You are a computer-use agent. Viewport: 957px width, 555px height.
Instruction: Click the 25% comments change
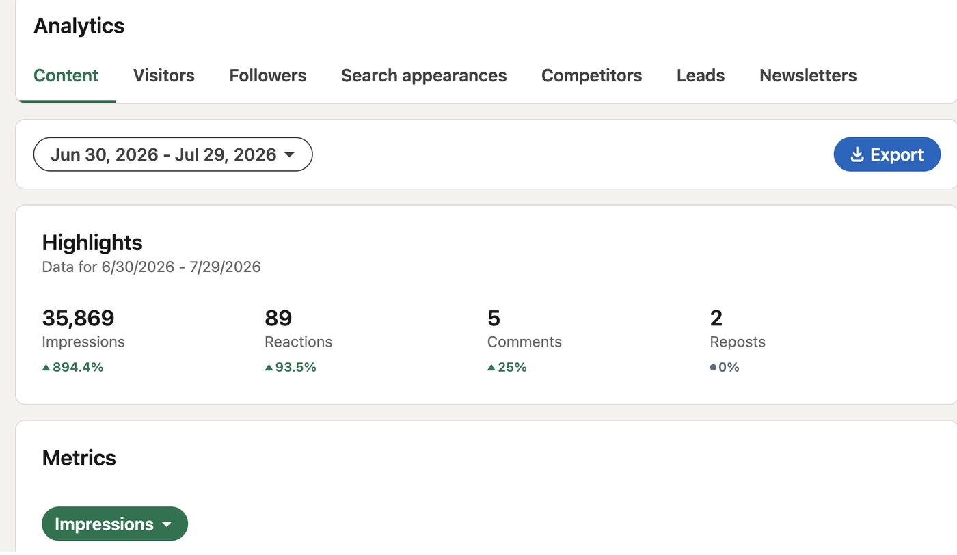pyautogui.click(x=507, y=367)
